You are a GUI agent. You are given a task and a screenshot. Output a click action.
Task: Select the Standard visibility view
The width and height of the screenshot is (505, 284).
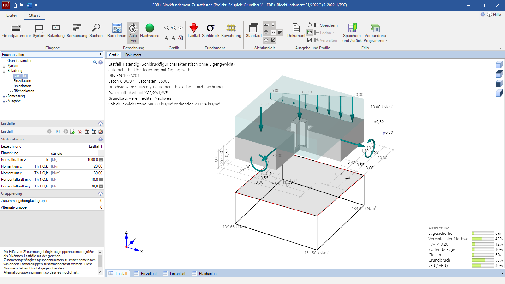(x=254, y=31)
